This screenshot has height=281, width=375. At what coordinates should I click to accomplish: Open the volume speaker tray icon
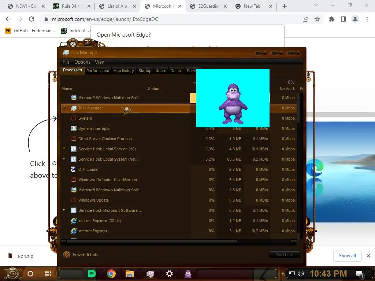point(301,274)
